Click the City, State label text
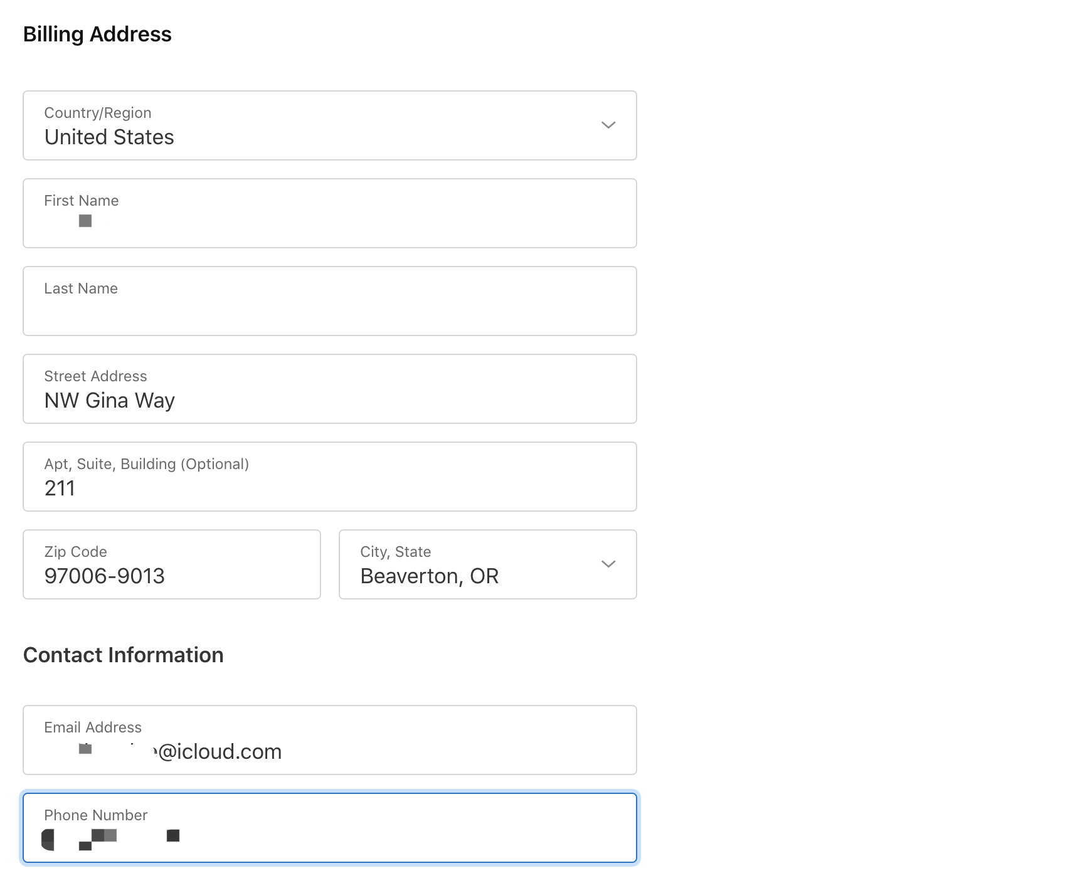The height and width of the screenshot is (888, 1070). coord(395,552)
